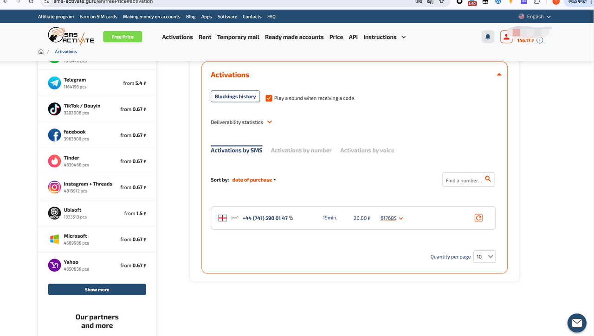
Task: Open the TOK browser extension
Action: (x=524, y=2)
